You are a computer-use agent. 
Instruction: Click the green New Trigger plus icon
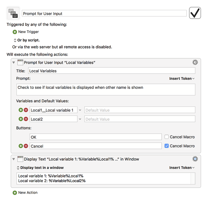coord(15,32)
